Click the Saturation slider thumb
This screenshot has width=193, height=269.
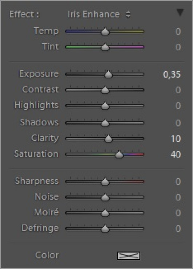(119, 154)
